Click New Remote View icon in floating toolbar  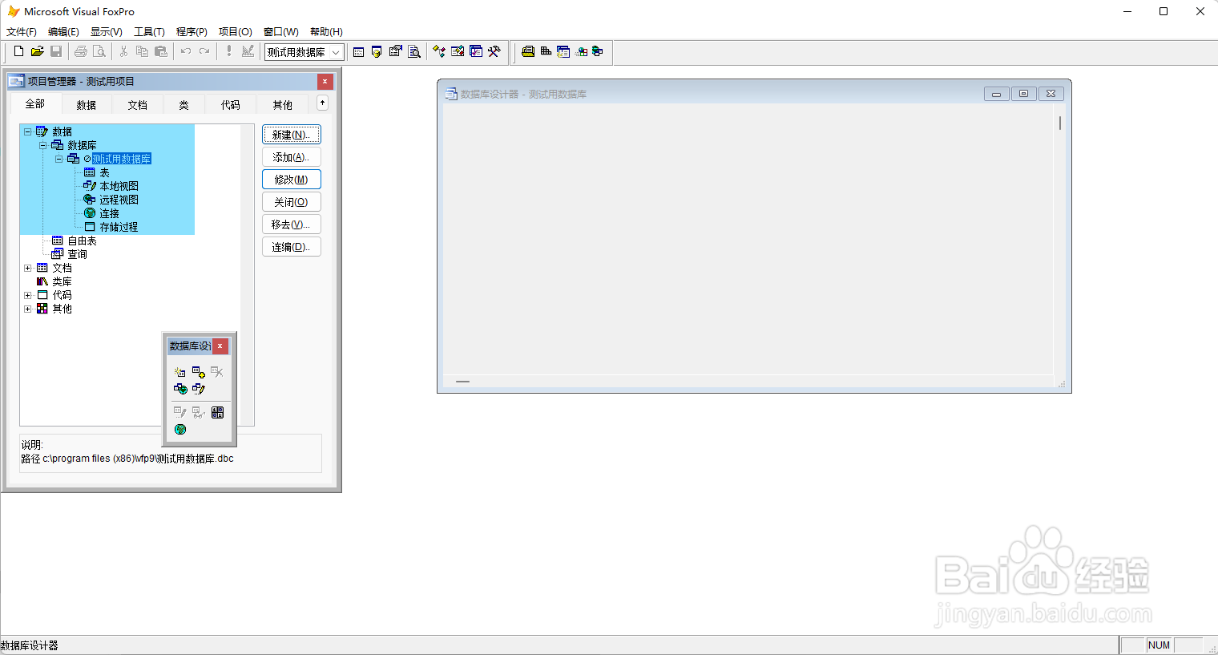pos(180,389)
